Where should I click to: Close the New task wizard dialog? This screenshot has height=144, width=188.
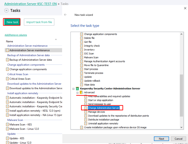(185, 8)
